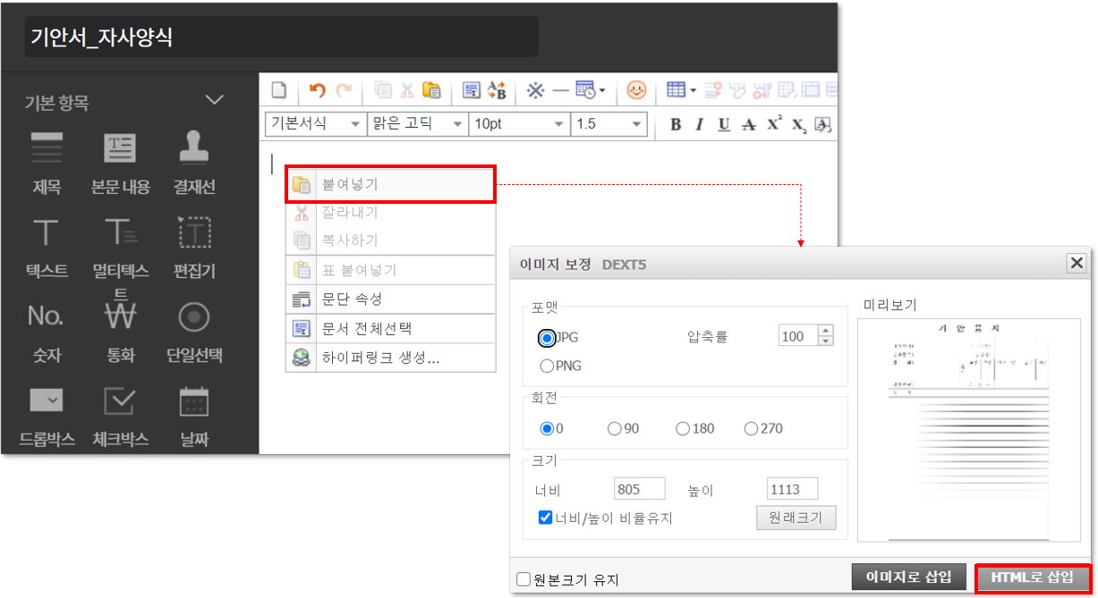Viewport: 1098px width, 598px height.
Task: Choose 문서 전체선택 in context menu
Action: coord(390,328)
